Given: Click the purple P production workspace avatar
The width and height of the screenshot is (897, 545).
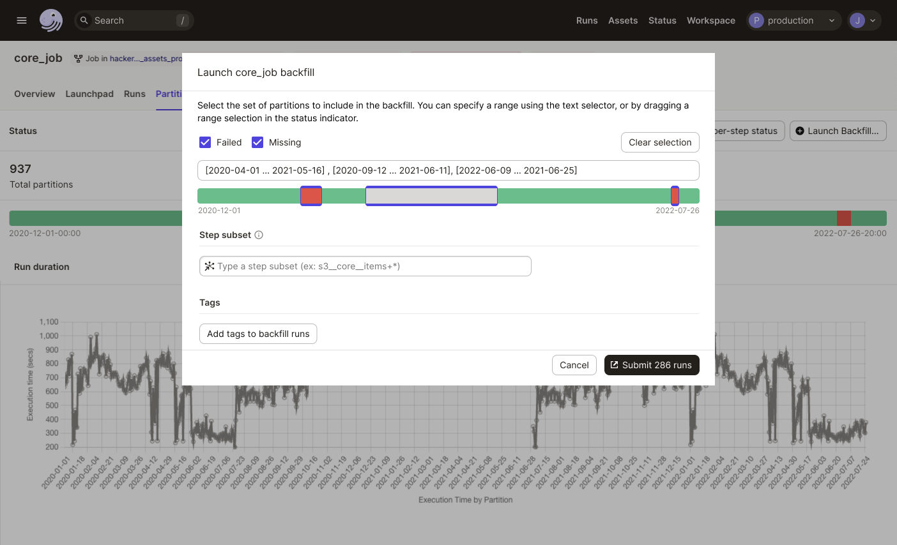Looking at the screenshot, I should point(756,20).
